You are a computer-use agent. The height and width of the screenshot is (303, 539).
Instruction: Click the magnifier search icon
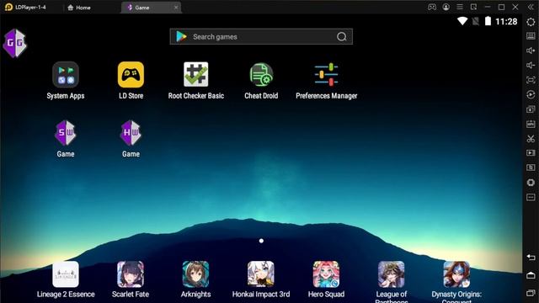pyautogui.click(x=341, y=36)
